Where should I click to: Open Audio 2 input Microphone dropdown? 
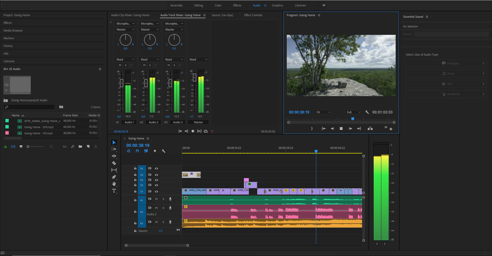[149, 24]
